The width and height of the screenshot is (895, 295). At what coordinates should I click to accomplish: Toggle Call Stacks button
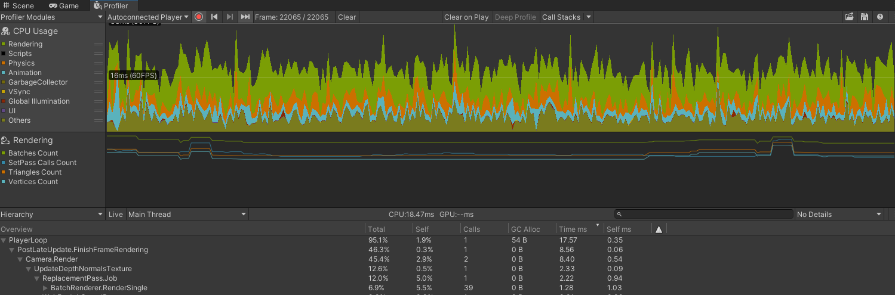(x=561, y=17)
